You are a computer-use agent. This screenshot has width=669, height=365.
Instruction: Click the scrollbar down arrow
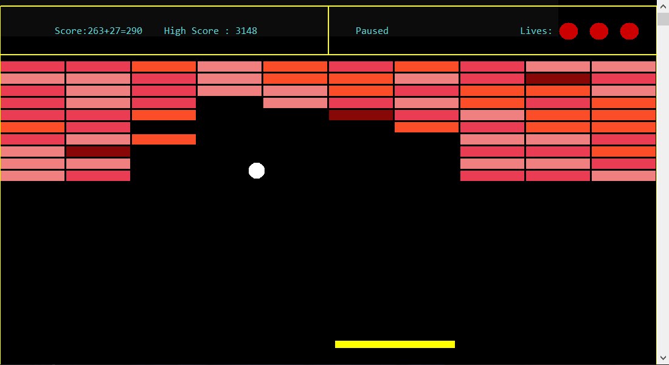point(663,357)
